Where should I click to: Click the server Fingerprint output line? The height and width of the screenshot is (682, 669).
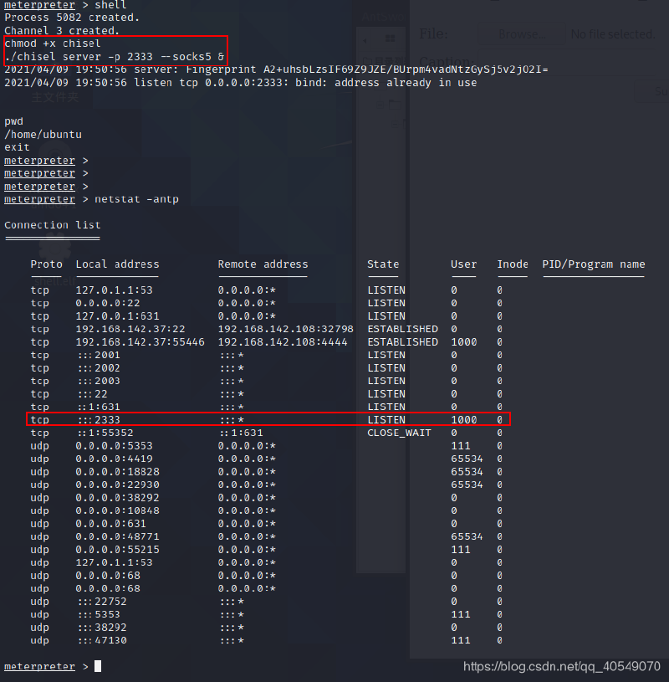[276, 69]
